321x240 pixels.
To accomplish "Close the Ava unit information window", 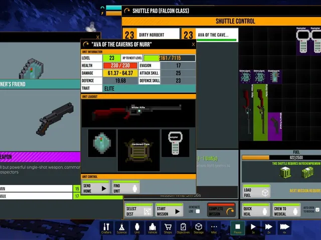I will pos(193,44).
